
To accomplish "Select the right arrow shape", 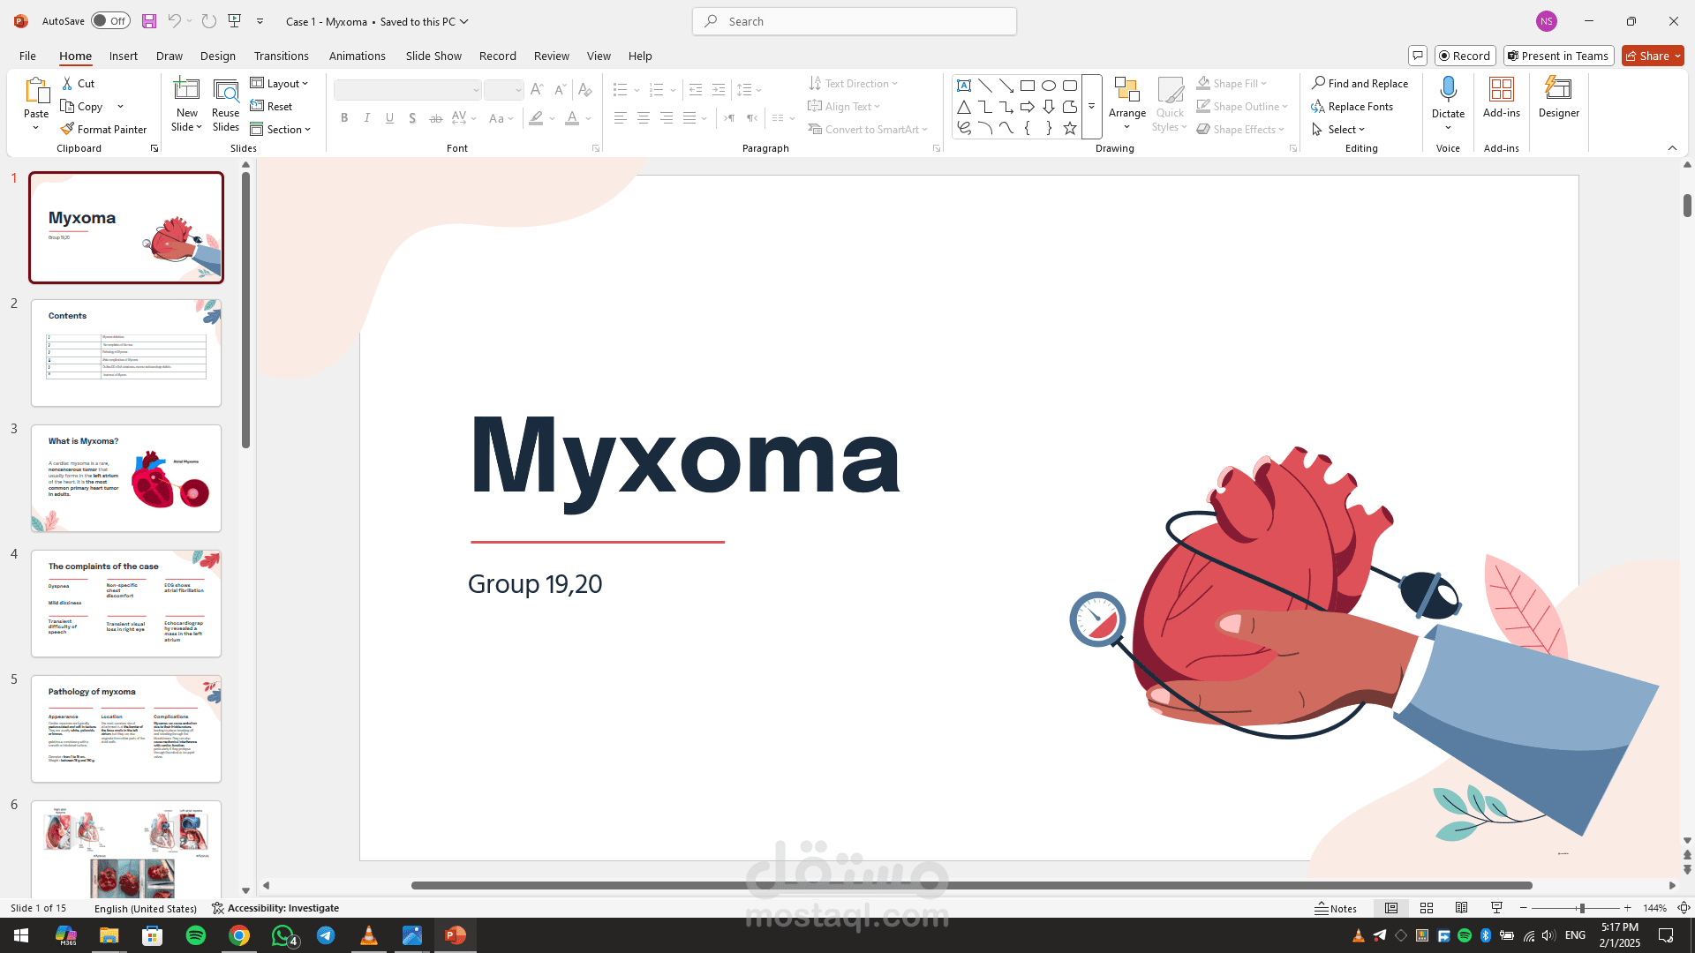I will click(x=1028, y=107).
